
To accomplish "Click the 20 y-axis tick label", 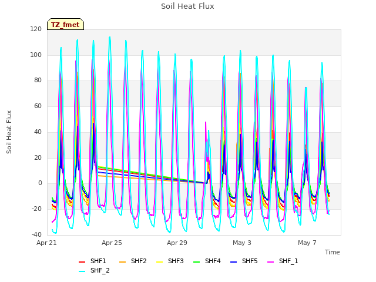I will [38, 158].
